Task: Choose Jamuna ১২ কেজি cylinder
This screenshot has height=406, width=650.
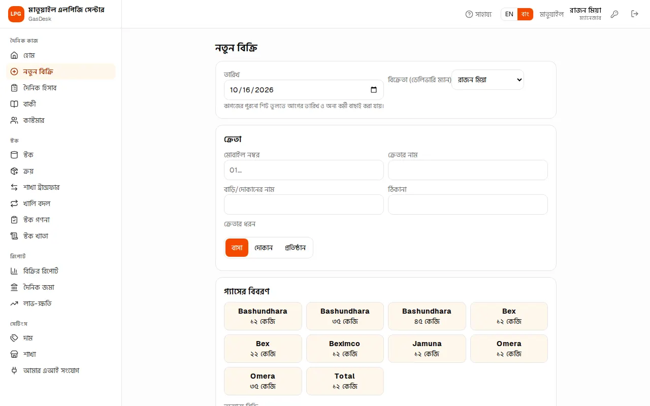Action: [427, 349]
